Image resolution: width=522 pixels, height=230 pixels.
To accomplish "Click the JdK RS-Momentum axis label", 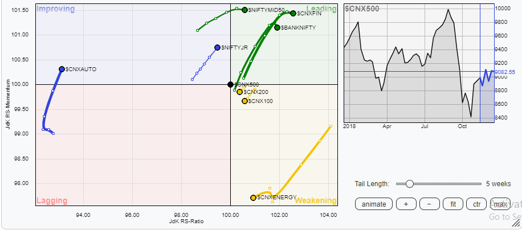I will (x=9, y=104).
